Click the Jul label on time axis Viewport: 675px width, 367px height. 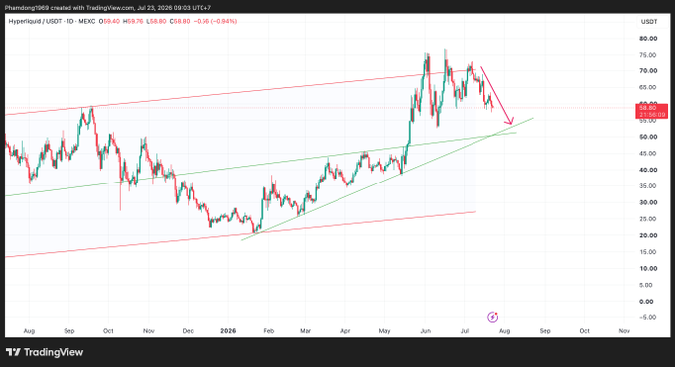465,331
